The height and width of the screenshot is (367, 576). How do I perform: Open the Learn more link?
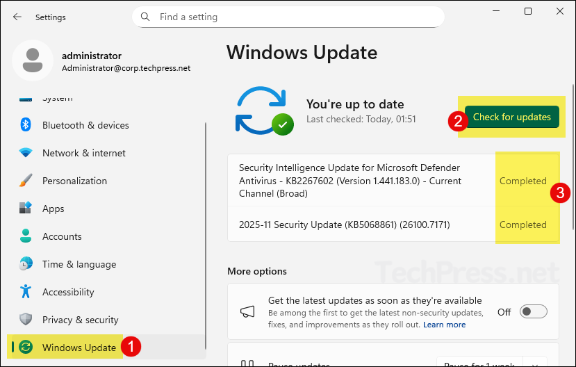pos(444,325)
